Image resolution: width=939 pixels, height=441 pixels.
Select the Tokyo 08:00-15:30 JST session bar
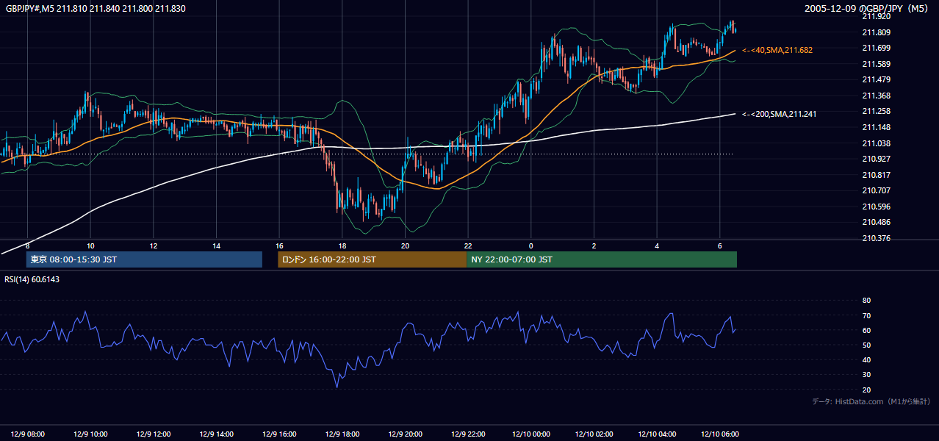coord(144,259)
